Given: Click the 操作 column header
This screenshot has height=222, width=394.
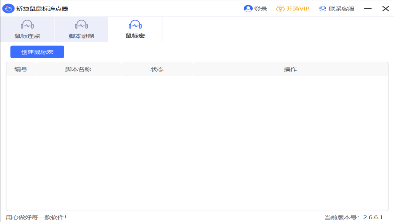Looking at the screenshot, I should point(290,69).
